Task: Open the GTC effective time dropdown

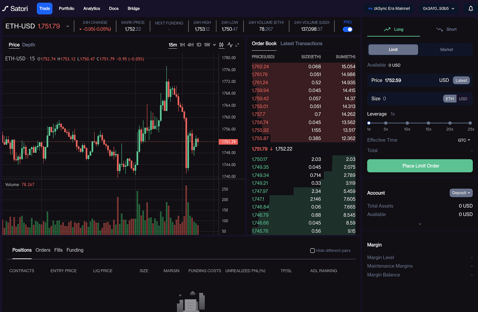Action: (x=464, y=140)
